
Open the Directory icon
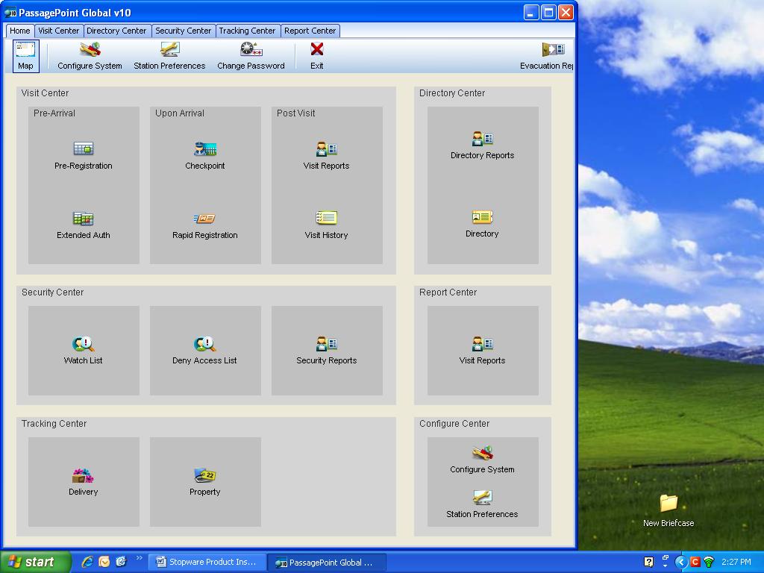click(x=482, y=218)
